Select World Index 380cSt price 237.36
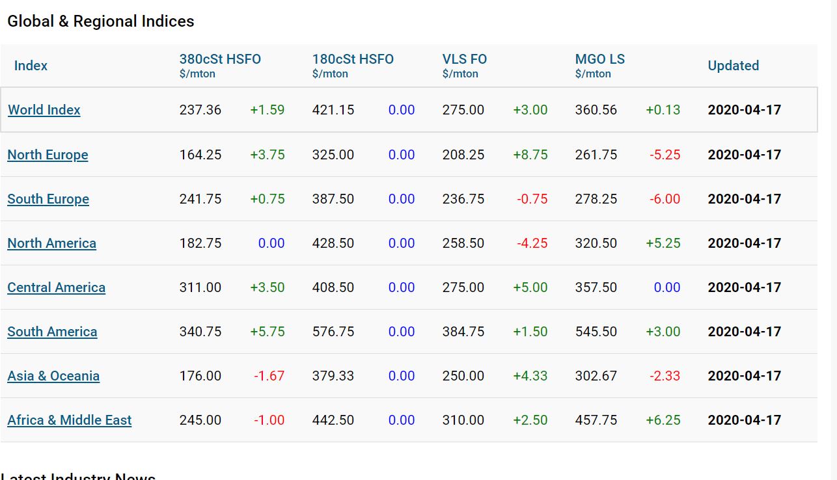The height and width of the screenshot is (480, 837). (200, 110)
